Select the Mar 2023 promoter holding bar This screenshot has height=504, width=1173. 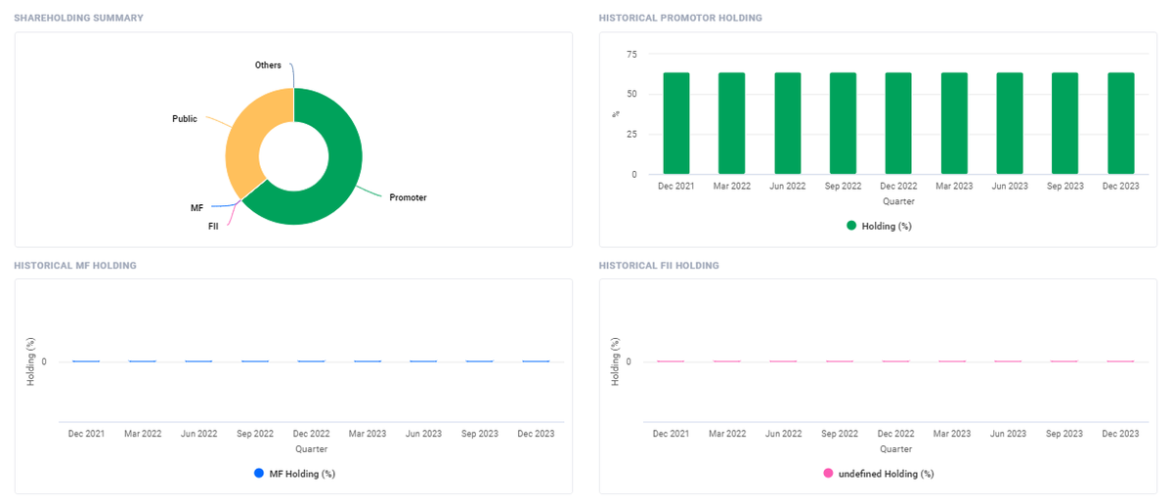coord(954,123)
